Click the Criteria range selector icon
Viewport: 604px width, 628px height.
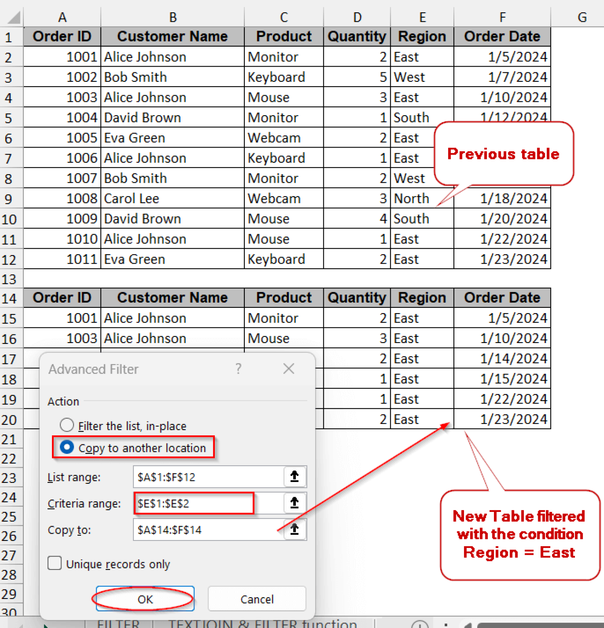[x=294, y=503]
